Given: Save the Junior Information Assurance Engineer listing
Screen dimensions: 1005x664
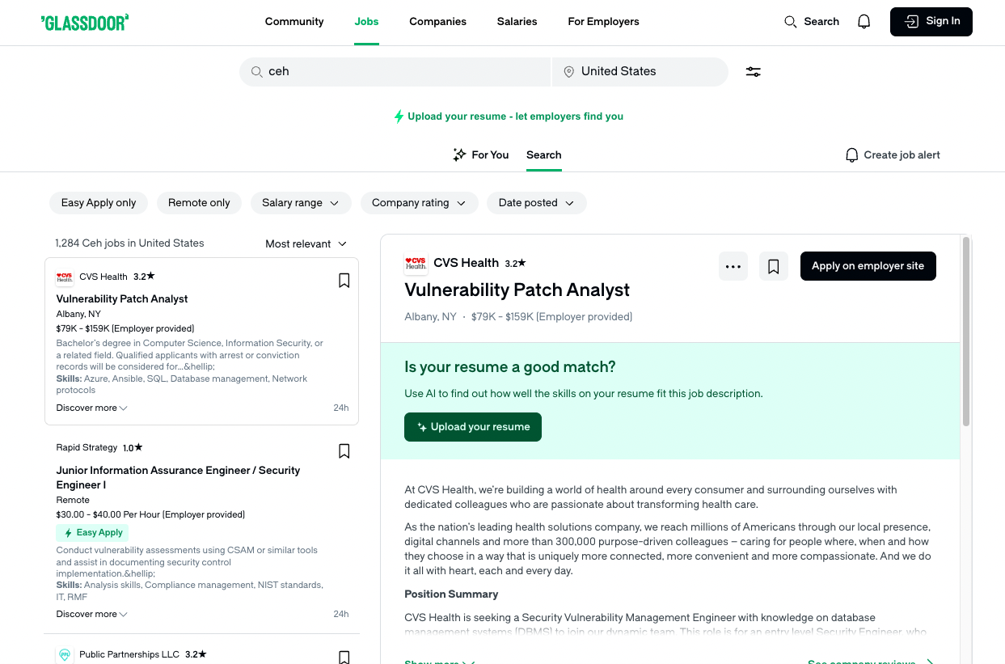Looking at the screenshot, I should point(344,450).
